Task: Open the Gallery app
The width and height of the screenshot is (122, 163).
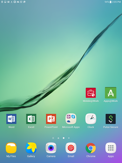Action: tap(31, 148)
